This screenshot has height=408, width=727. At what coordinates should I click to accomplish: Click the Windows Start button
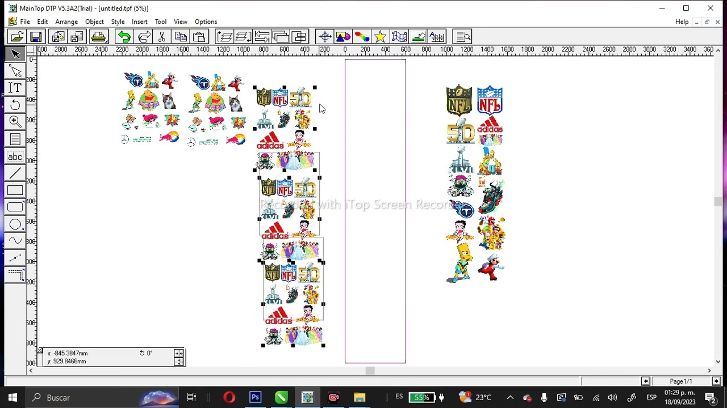coord(12,398)
